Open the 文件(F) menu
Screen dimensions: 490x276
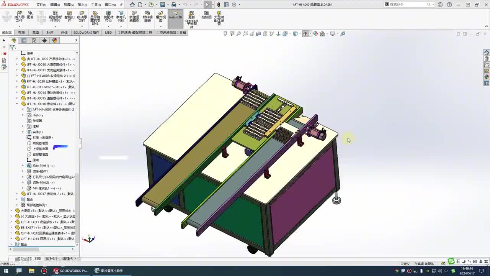(x=41, y=5)
